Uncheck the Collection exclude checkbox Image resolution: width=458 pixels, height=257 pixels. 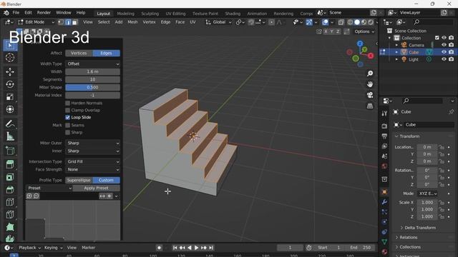[437, 38]
